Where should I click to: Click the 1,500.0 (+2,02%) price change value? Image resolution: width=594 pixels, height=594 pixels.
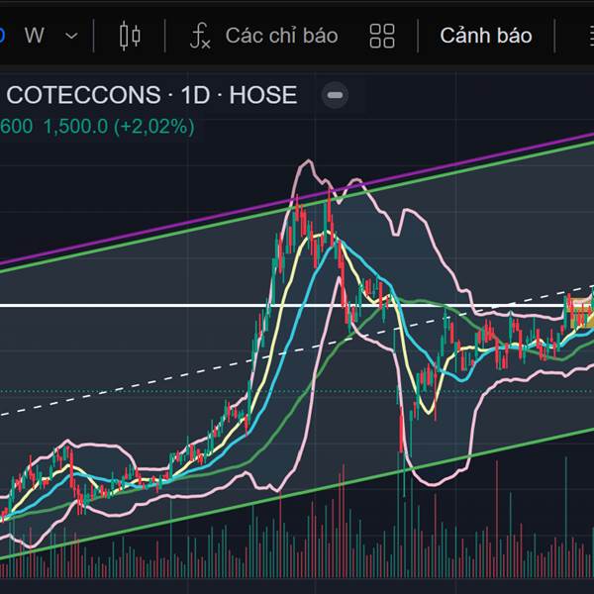pos(119,127)
